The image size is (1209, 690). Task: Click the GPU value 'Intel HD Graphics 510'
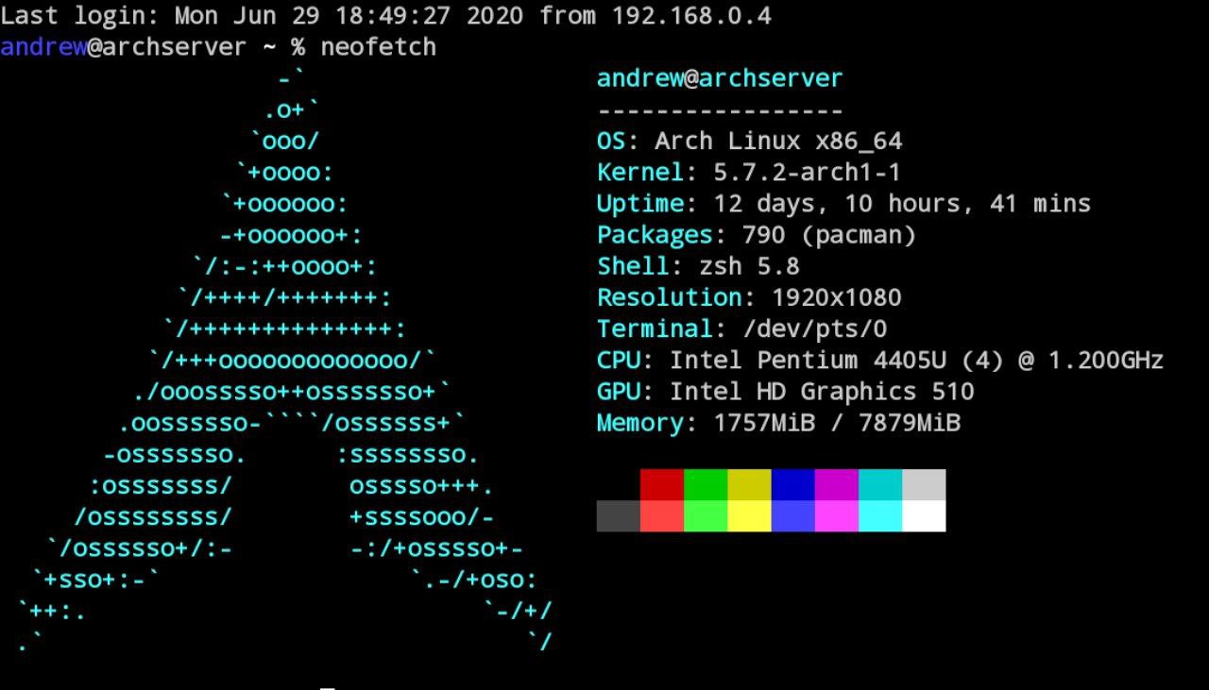point(822,392)
